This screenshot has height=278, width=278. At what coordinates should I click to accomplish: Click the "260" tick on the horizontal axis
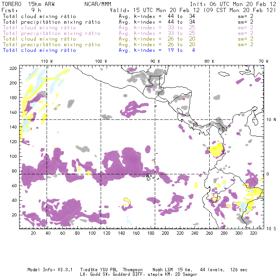209,233
